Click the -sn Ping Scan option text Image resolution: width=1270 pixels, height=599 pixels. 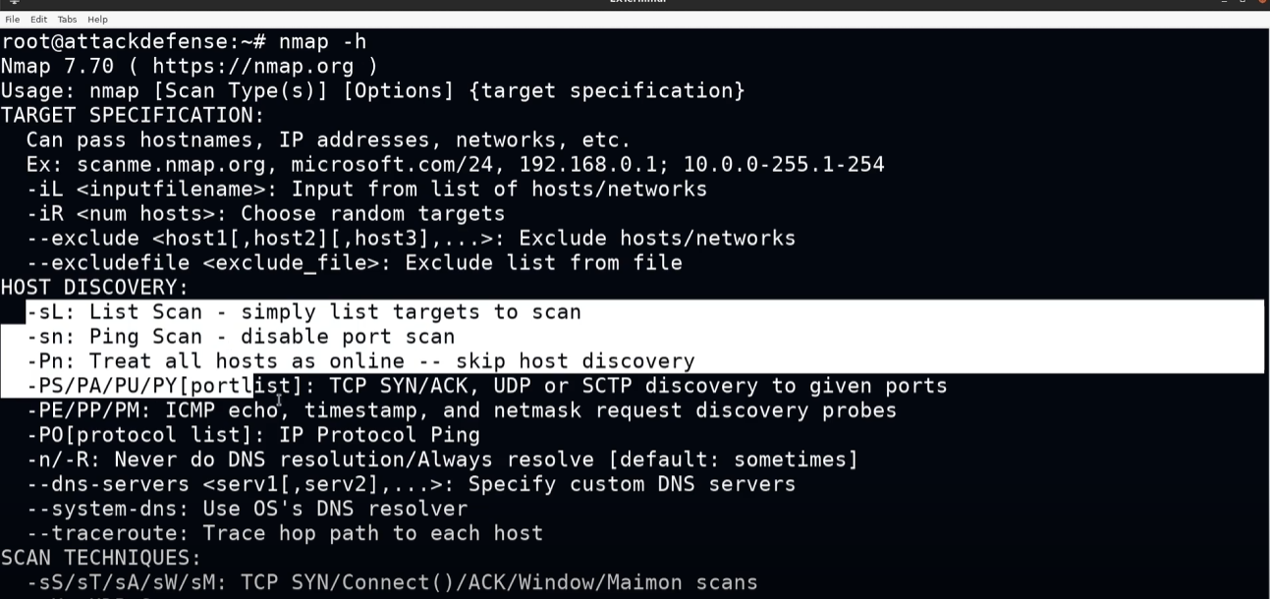coord(241,337)
